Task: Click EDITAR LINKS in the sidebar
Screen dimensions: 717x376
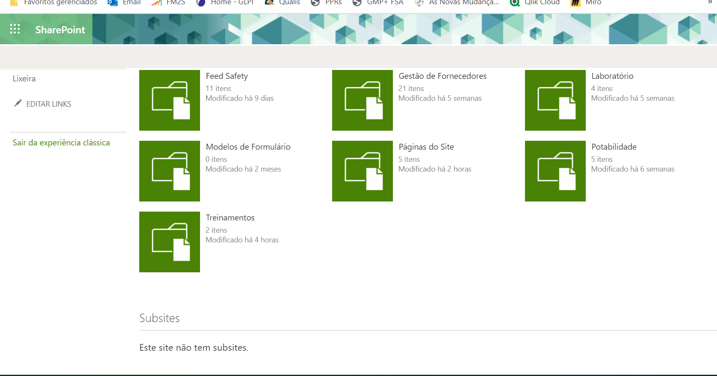Action: pos(49,104)
